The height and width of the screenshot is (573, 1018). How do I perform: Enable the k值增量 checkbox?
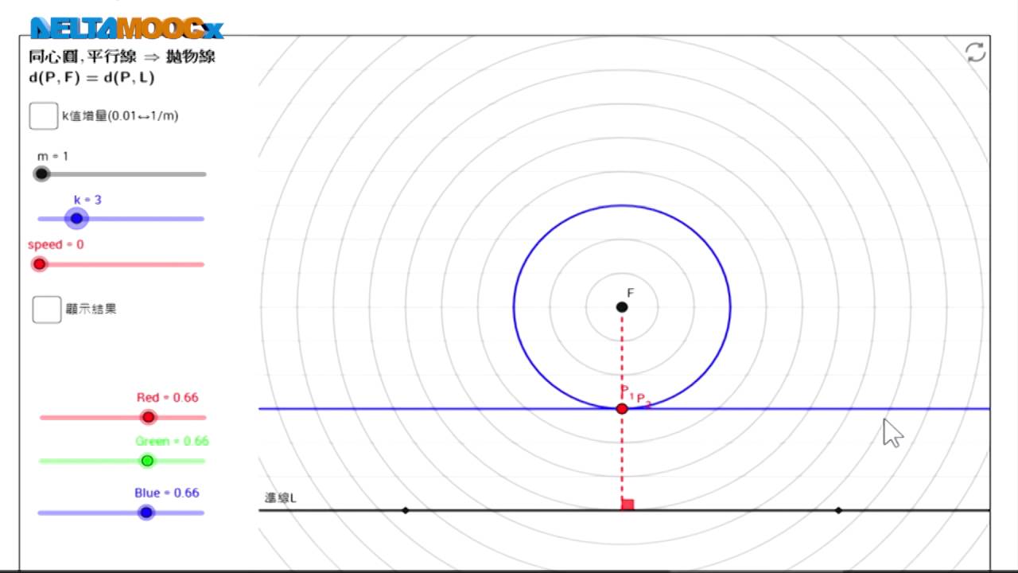tap(43, 115)
